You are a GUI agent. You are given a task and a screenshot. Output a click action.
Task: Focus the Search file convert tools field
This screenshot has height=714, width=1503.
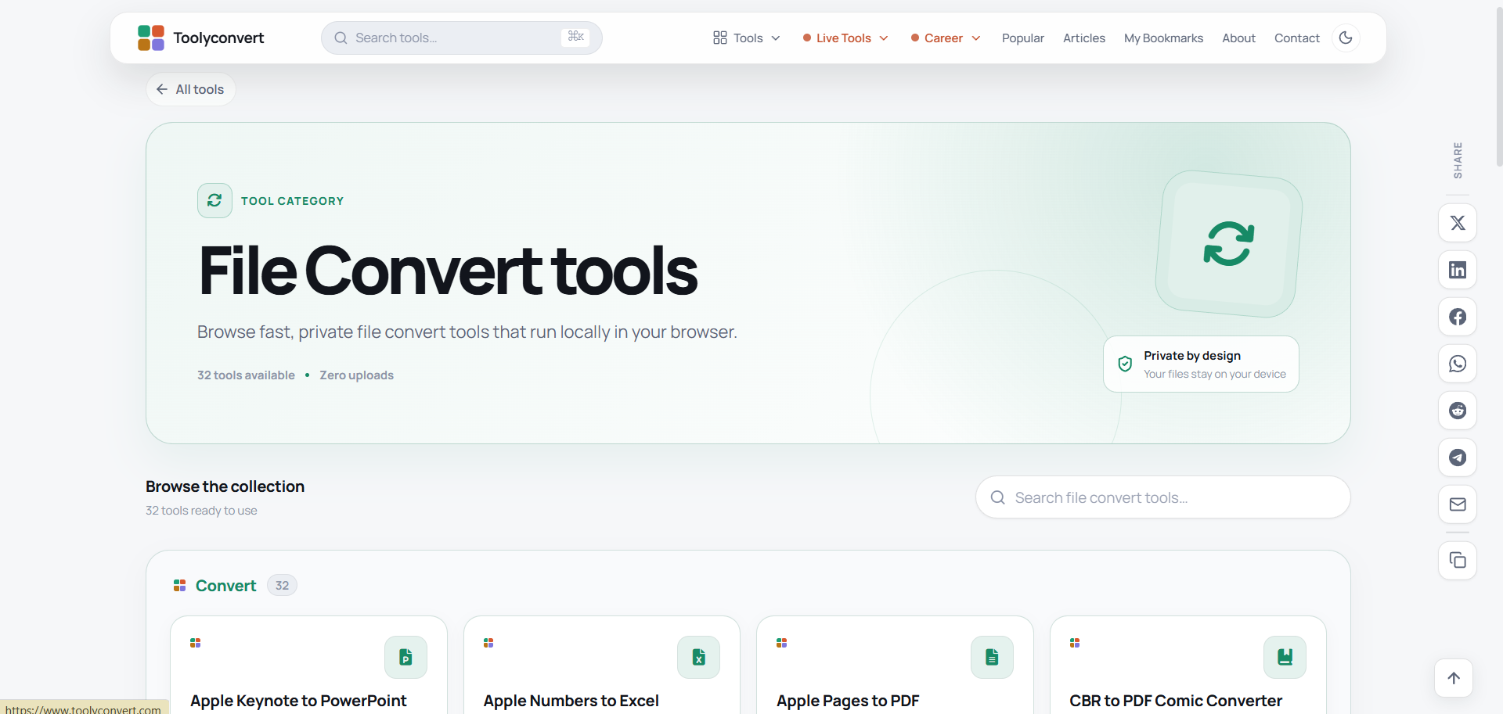pyautogui.click(x=1163, y=497)
